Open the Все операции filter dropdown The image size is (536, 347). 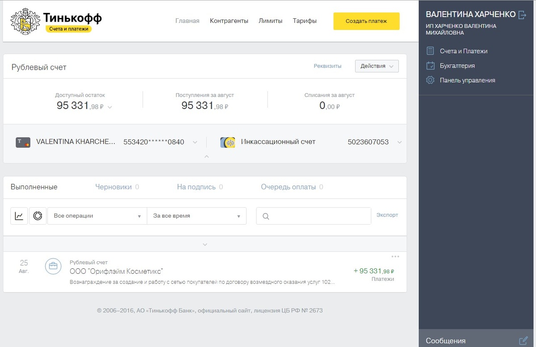(x=97, y=216)
